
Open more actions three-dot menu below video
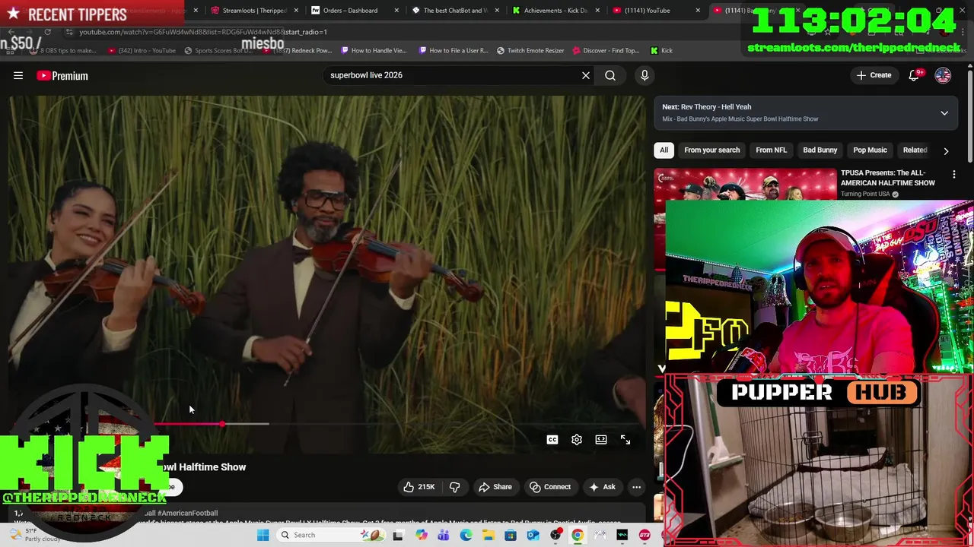[637, 487]
